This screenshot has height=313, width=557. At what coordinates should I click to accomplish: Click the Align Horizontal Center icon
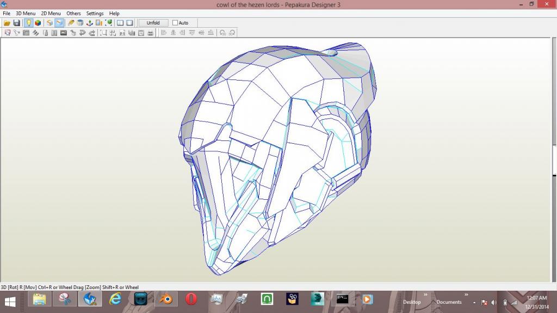click(174, 33)
